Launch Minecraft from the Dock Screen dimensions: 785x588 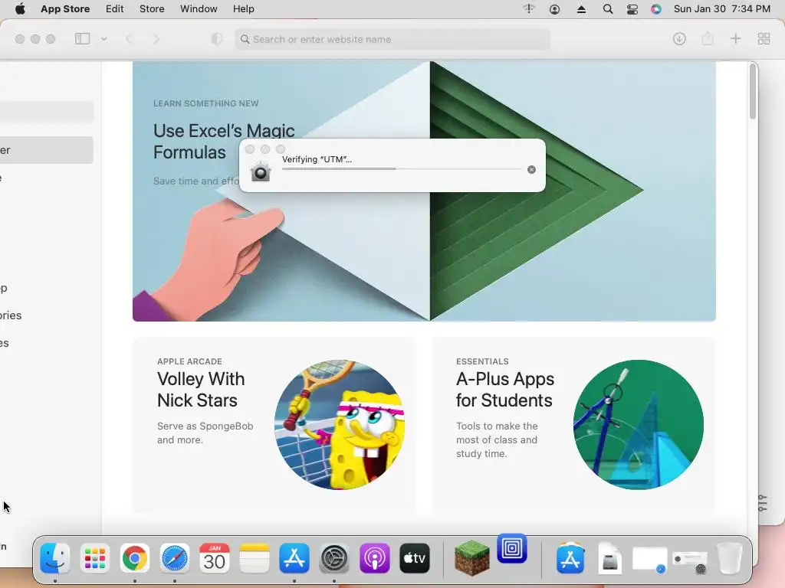pyautogui.click(x=471, y=557)
